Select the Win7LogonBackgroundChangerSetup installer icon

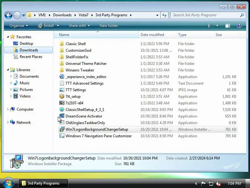[x=62, y=129]
